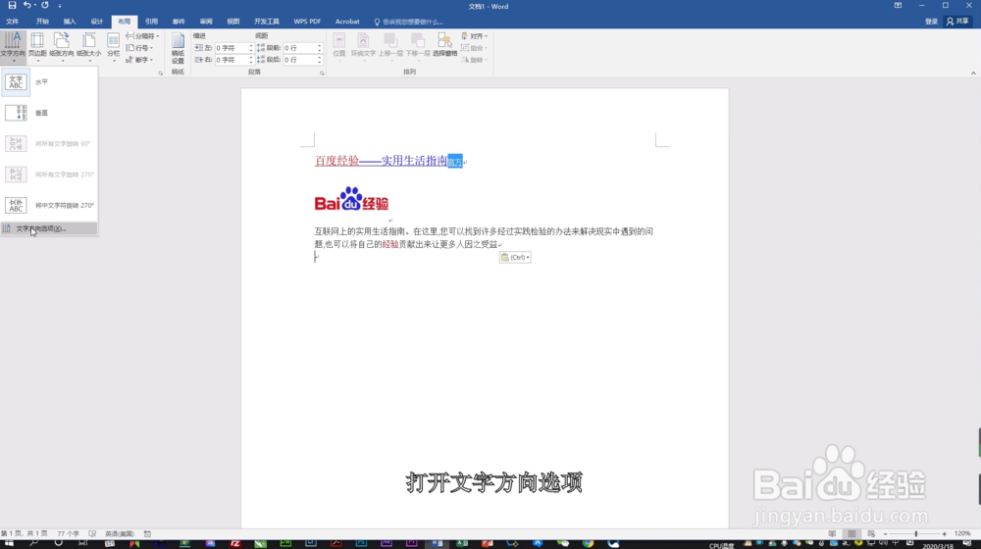Click the 百度经验——实用生活指南 heading link

(381, 162)
